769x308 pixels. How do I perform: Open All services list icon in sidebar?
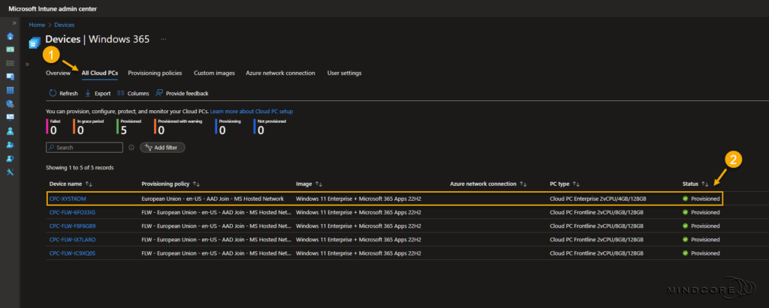11,63
